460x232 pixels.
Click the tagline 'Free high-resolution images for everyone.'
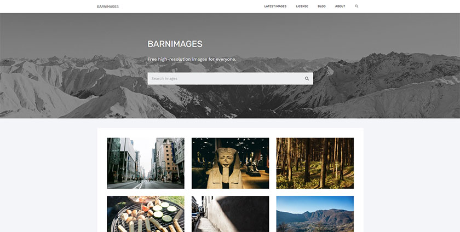click(x=192, y=59)
